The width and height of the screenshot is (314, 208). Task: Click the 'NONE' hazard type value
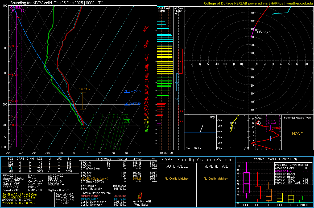[x=297, y=134]
